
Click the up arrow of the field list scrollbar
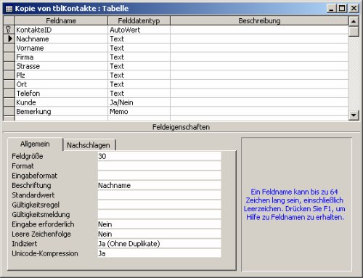[354, 21]
